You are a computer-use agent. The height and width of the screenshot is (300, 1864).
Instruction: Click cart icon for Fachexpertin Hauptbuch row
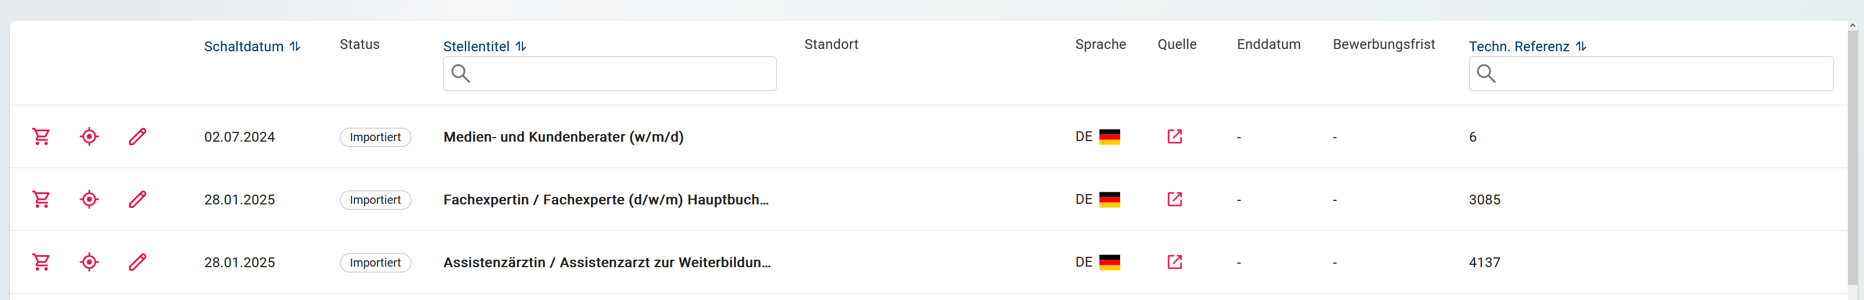pos(41,199)
